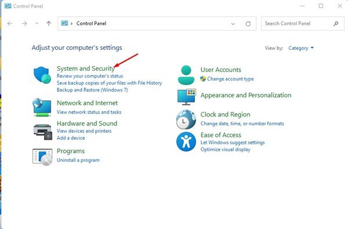Open the Appearance and Personalization monitor icon
The image size is (348, 229).
point(186,97)
